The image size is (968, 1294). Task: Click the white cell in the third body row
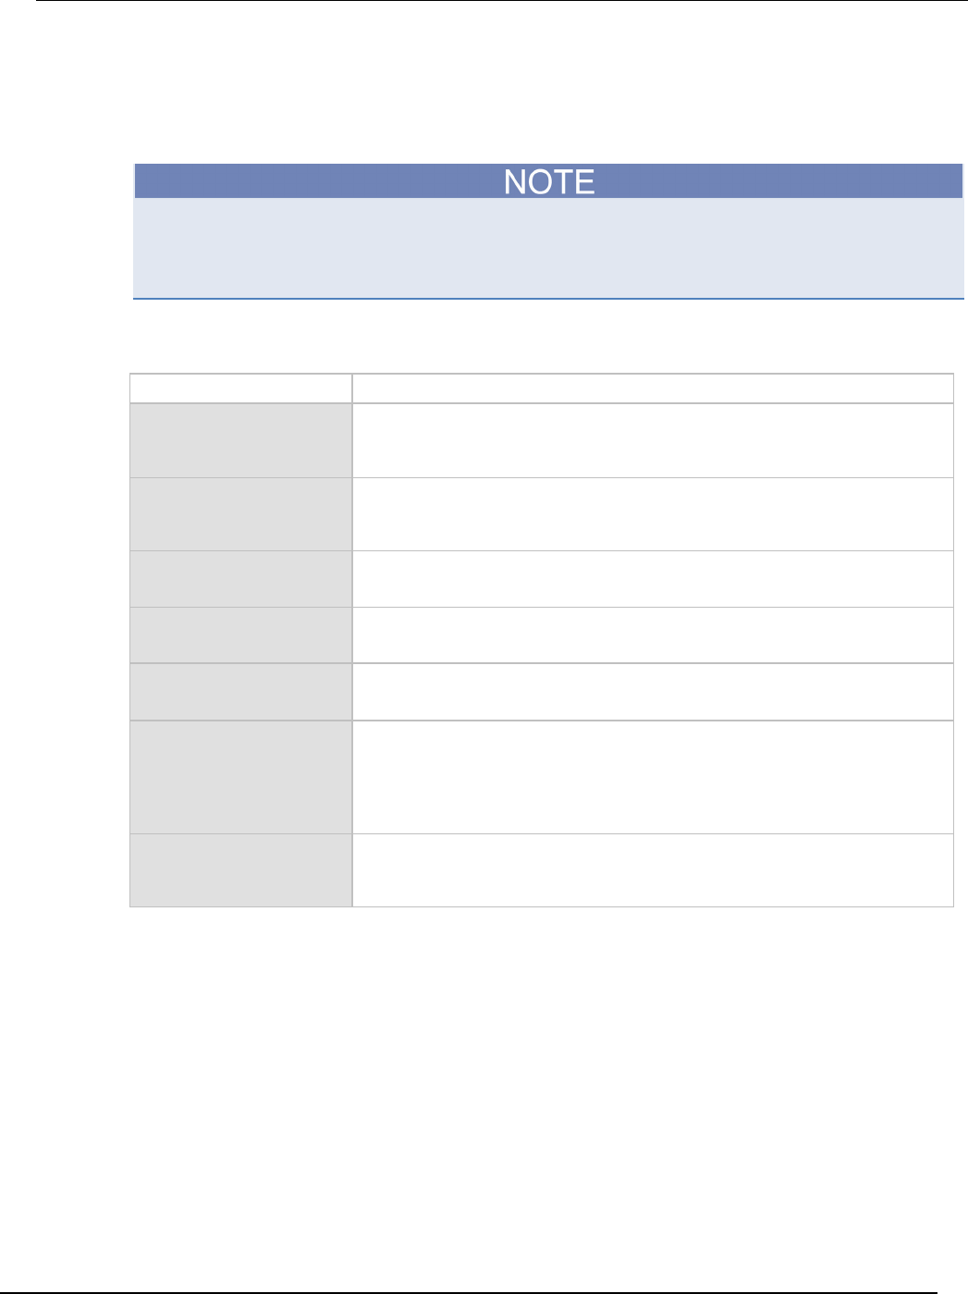tap(652, 579)
